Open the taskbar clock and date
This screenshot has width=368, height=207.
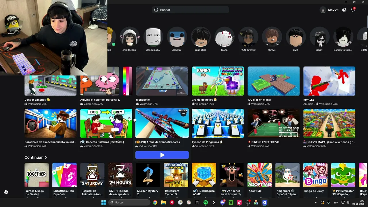[x=358, y=202]
